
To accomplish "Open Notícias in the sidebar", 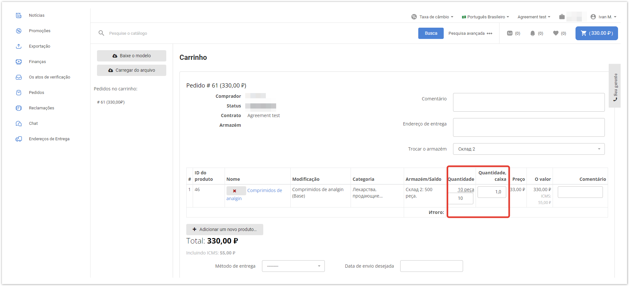I will tap(37, 15).
